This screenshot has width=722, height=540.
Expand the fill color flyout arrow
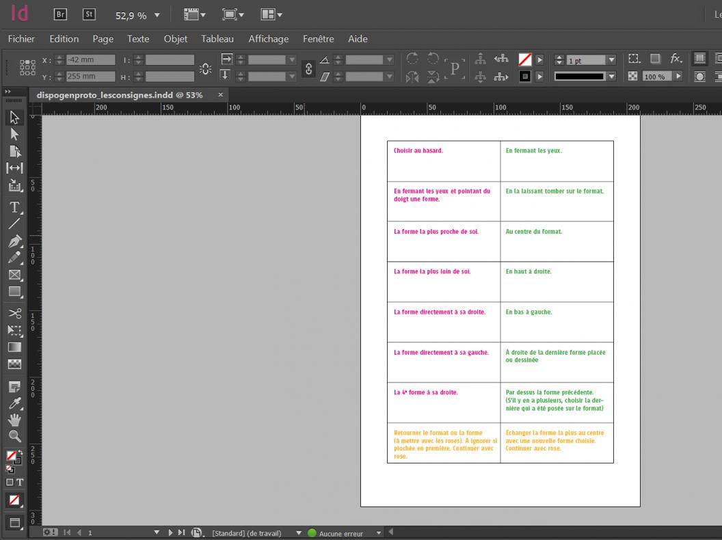tap(539, 60)
